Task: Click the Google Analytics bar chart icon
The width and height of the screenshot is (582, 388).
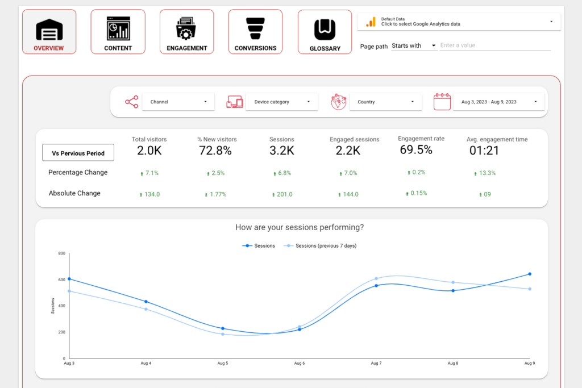Action: [x=371, y=22]
